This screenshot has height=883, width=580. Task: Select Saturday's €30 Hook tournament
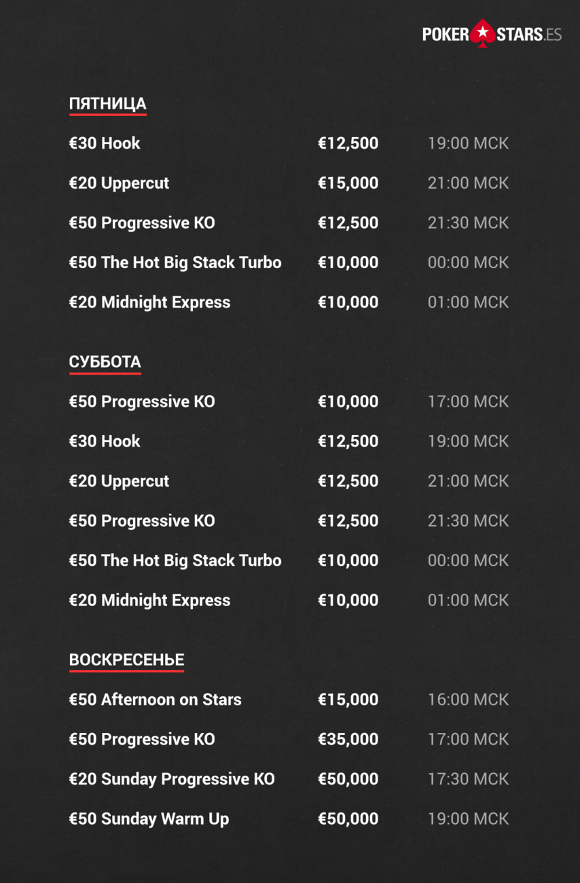point(105,441)
